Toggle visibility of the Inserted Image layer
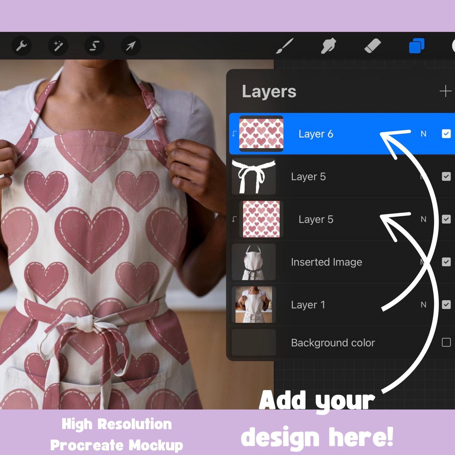Screen dimensions: 455x455 point(446,262)
